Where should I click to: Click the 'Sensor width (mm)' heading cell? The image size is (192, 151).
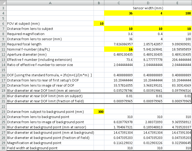(148, 8)
